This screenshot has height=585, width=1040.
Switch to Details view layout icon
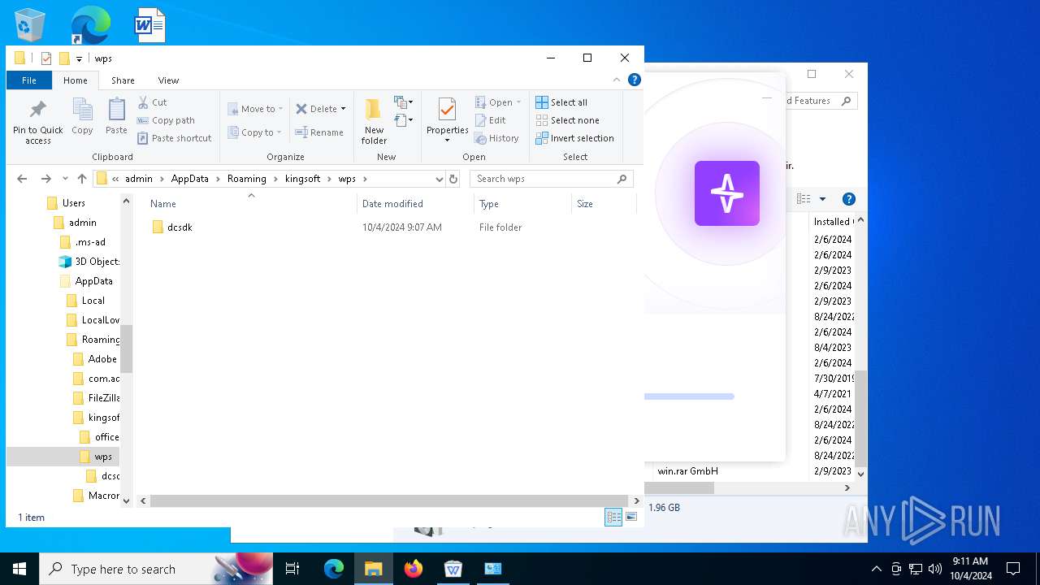click(613, 517)
